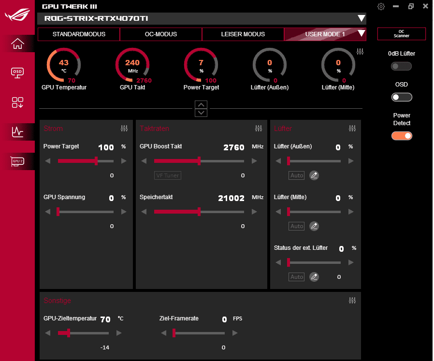Viewport: 434px width, 361px height.
Task: Open the utility downloads sidebar icon
Action: click(17, 102)
